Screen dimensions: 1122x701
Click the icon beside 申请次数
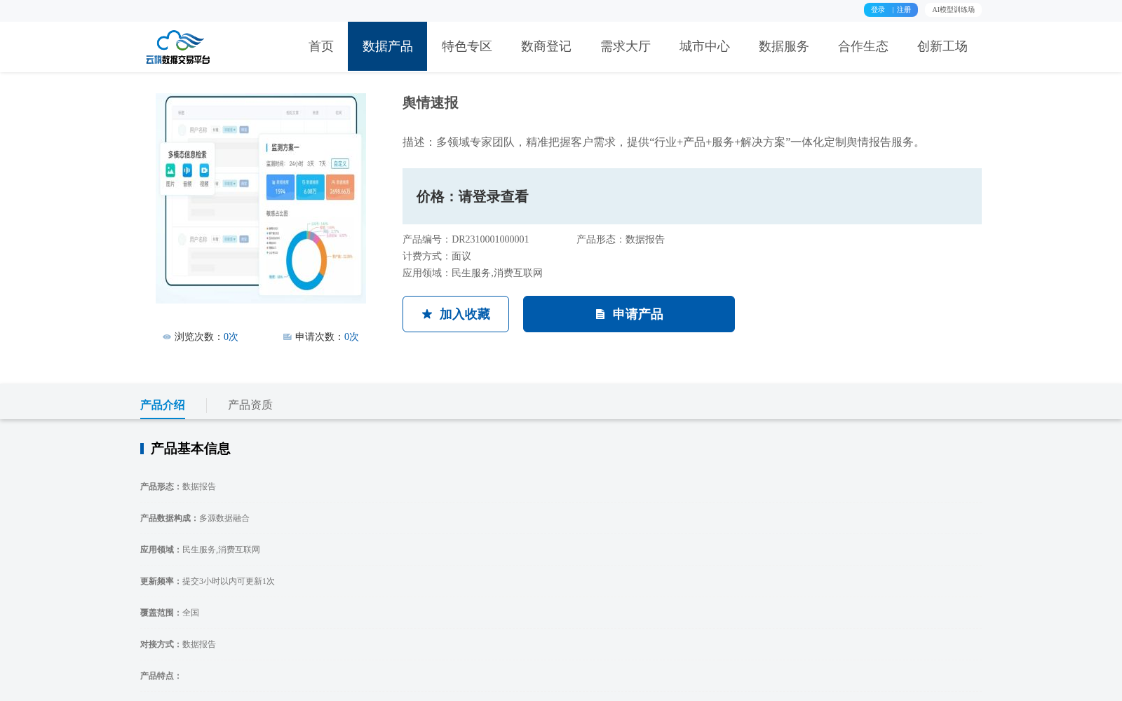[288, 337]
